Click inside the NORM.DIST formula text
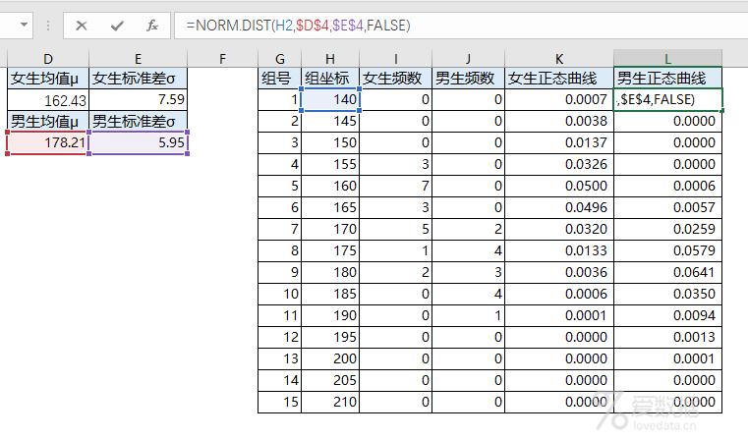 298,26
